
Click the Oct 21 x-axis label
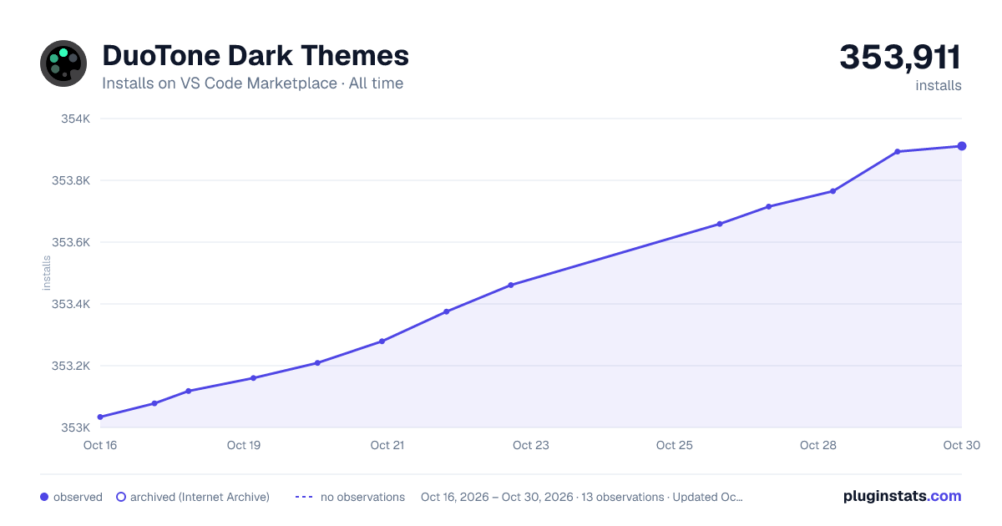click(x=387, y=445)
